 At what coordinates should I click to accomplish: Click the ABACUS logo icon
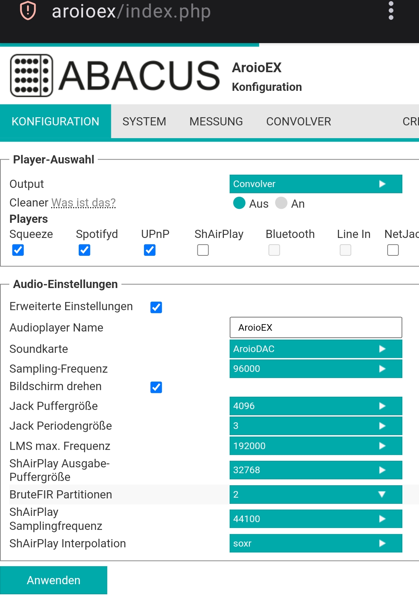tap(31, 75)
